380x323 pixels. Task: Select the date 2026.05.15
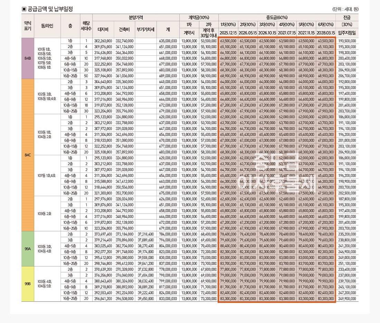click(248, 33)
